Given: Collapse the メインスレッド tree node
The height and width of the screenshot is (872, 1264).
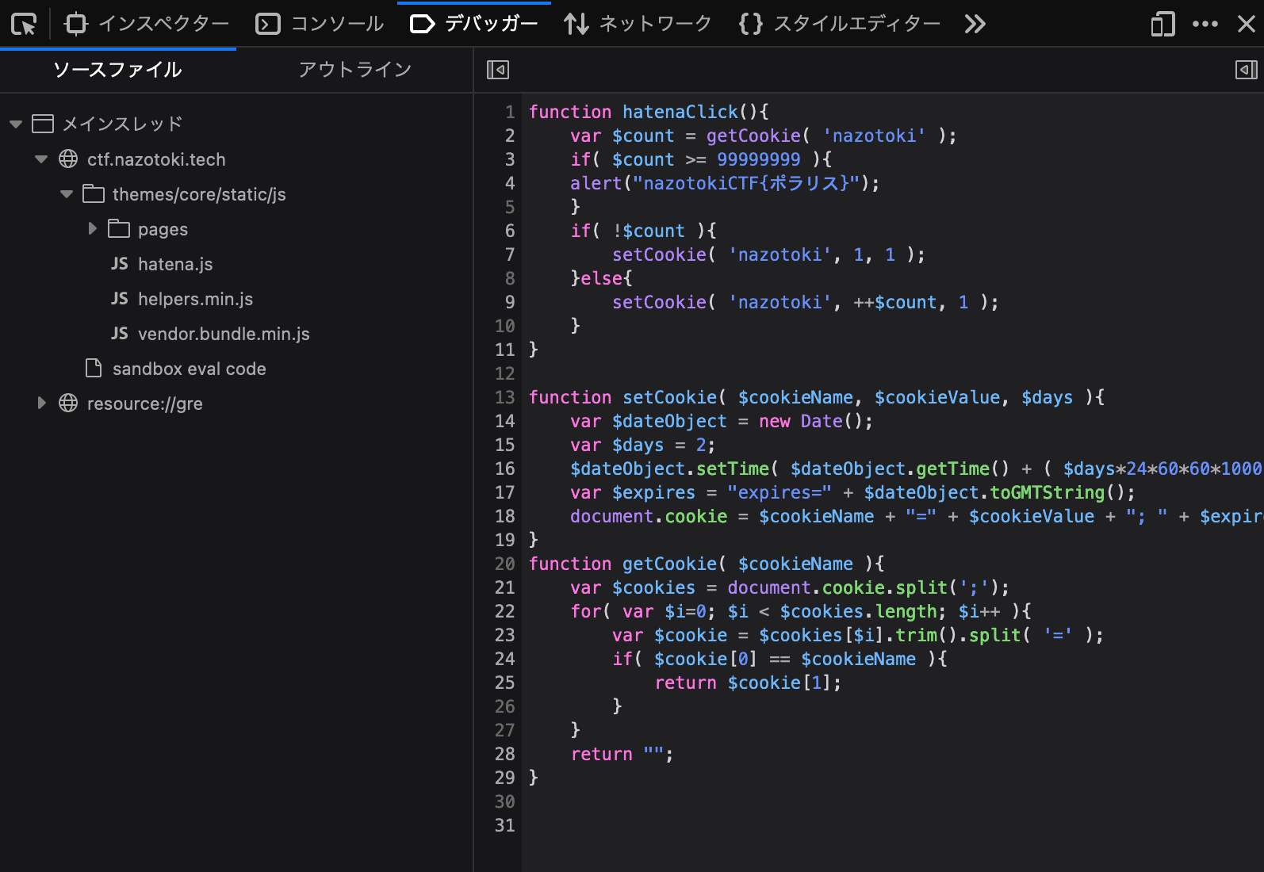Looking at the screenshot, I should [16, 124].
